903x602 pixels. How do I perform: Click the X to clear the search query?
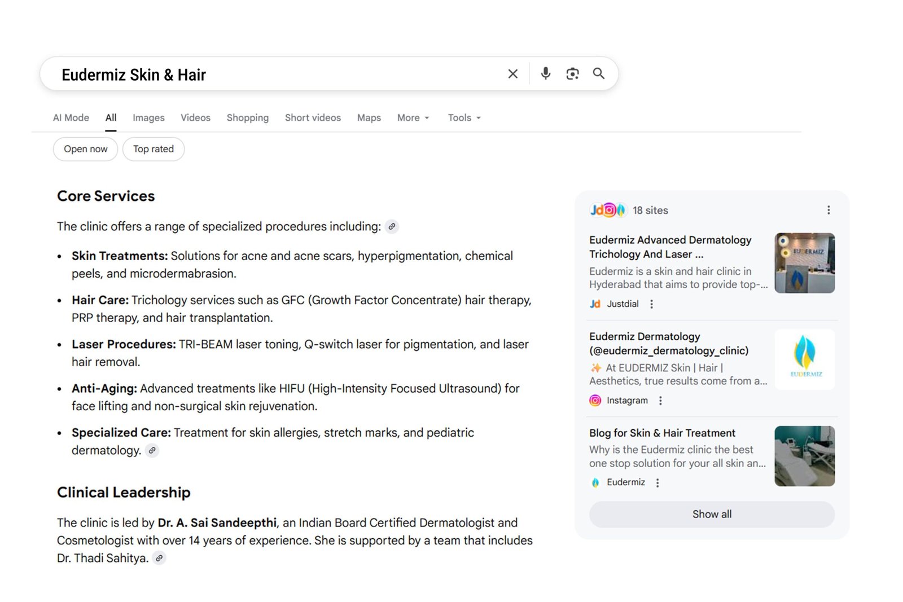(x=512, y=73)
